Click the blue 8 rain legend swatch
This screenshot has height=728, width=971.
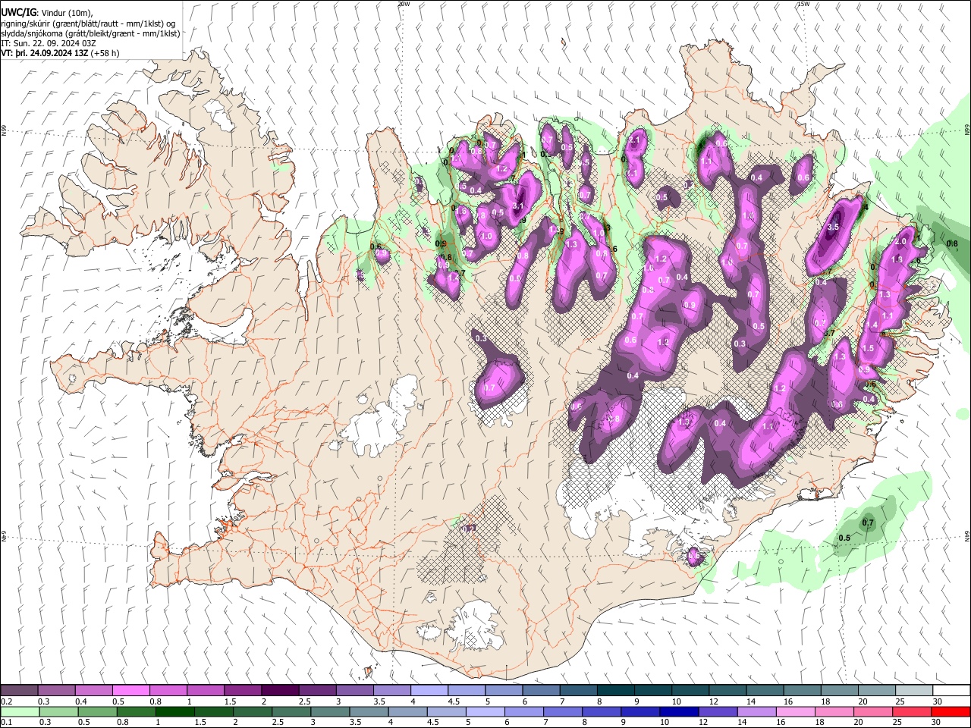coord(602,711)
